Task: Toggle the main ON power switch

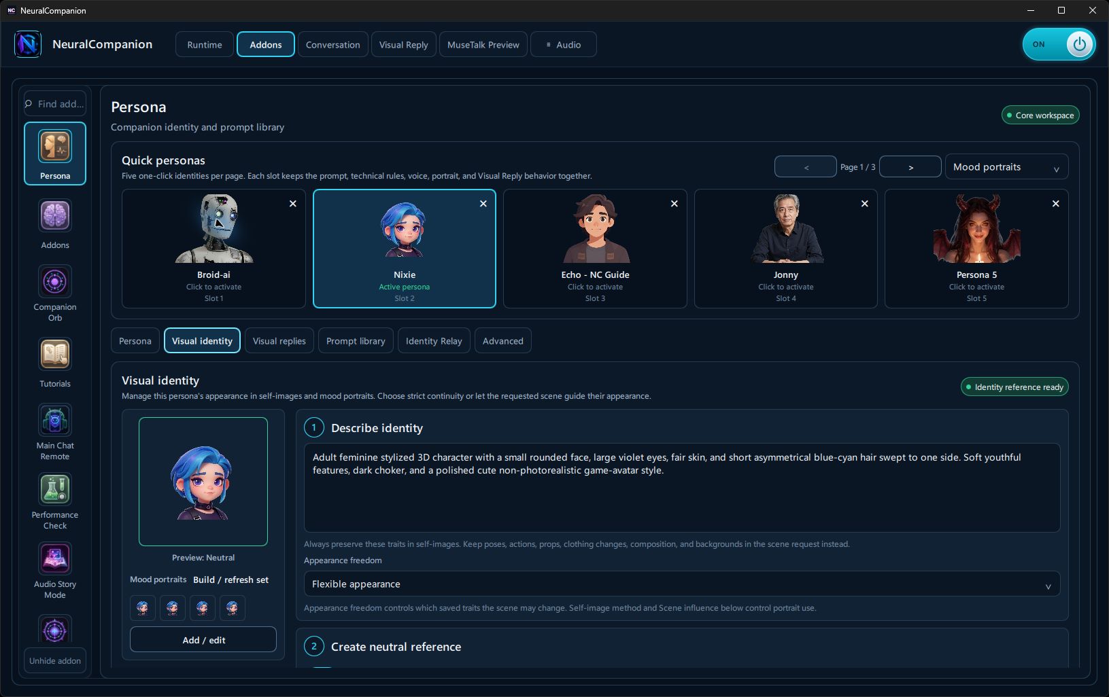Action: (x=1059, y=44)
